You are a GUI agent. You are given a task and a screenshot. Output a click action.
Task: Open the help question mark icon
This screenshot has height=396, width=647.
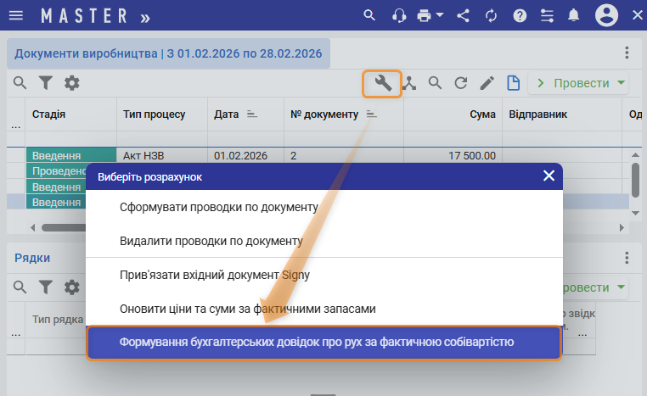(x=520, y=15)
